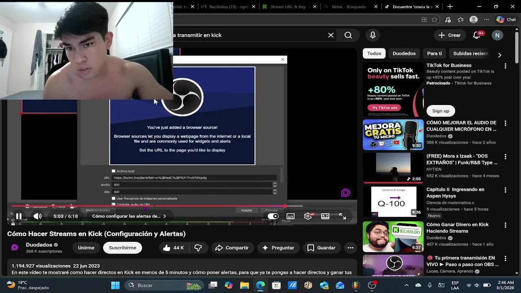Viewport: 521px width, 293px height.
Task: Select the Duodedos filter chip
Action: tap(404, 53)
